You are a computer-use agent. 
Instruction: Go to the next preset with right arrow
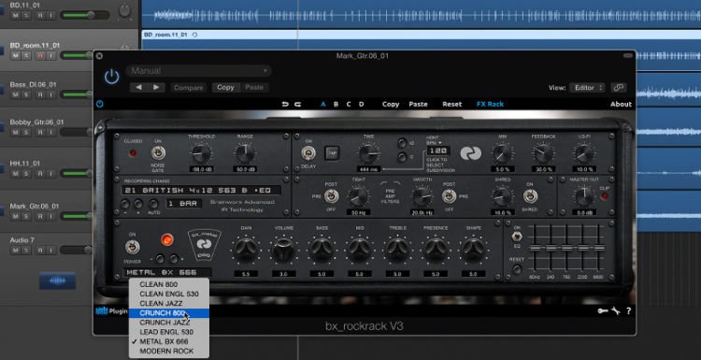[156, 88]
